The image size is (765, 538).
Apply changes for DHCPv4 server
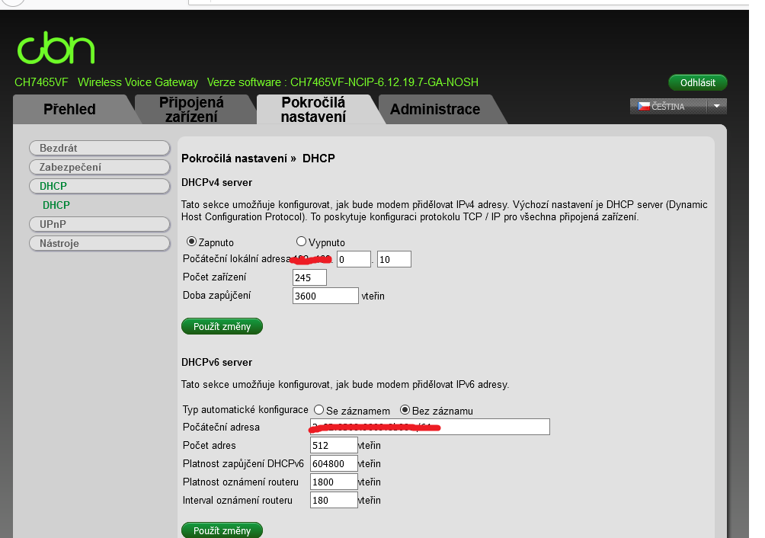tap(222, 326)
